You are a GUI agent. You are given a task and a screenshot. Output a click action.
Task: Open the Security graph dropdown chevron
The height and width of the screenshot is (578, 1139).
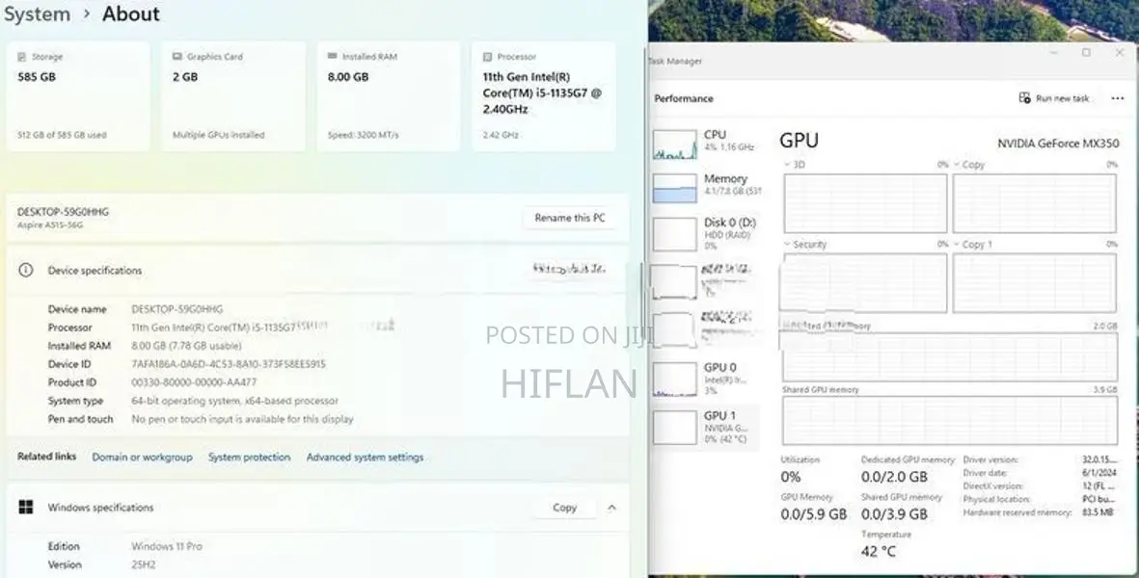click(x=787, y=245)
